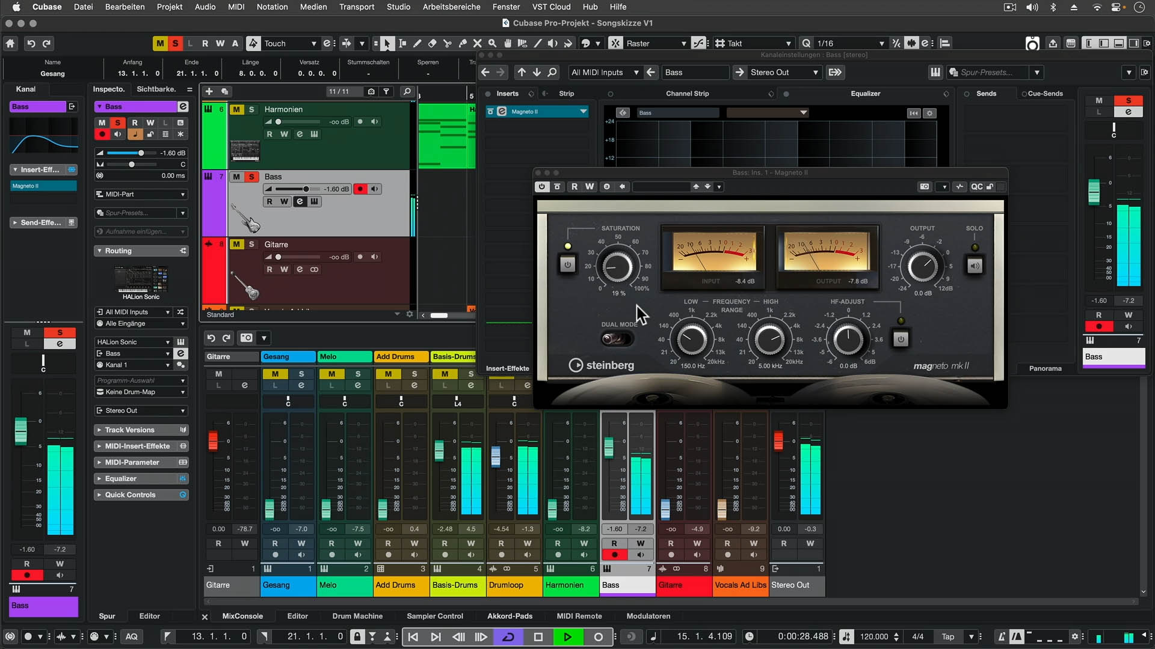Click Stop in the transport bar
Screen dimensions: 1155x649
(538, 637)
